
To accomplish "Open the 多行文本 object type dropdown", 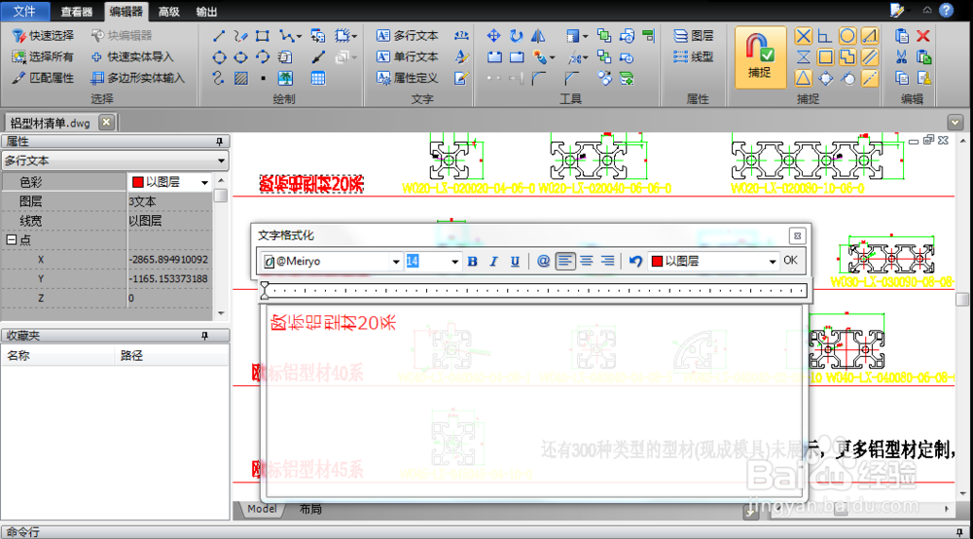I will [221, 162].
